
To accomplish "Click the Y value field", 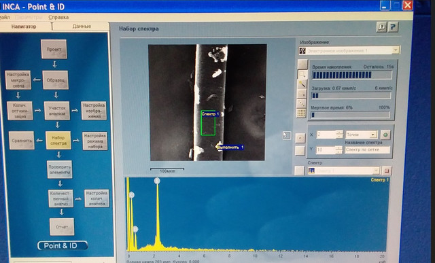I will [326, 150].
